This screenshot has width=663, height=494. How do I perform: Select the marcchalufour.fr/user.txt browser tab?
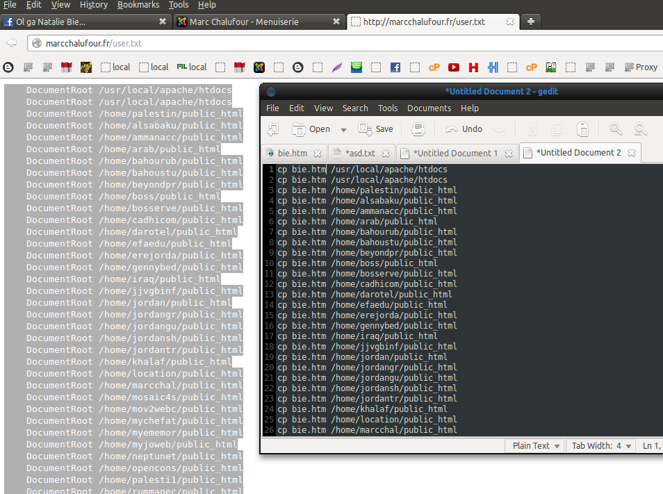tap(432, 22)
